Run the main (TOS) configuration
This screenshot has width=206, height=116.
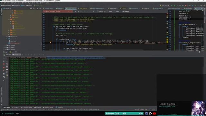tap(172, 5)
